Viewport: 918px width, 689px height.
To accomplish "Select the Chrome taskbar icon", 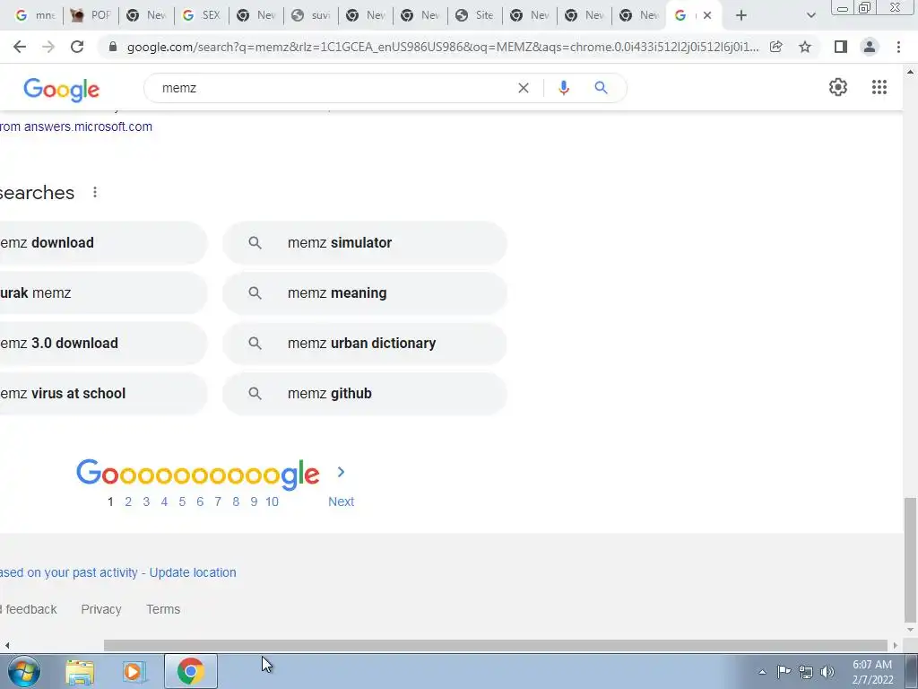I will [x=190, y=671].
